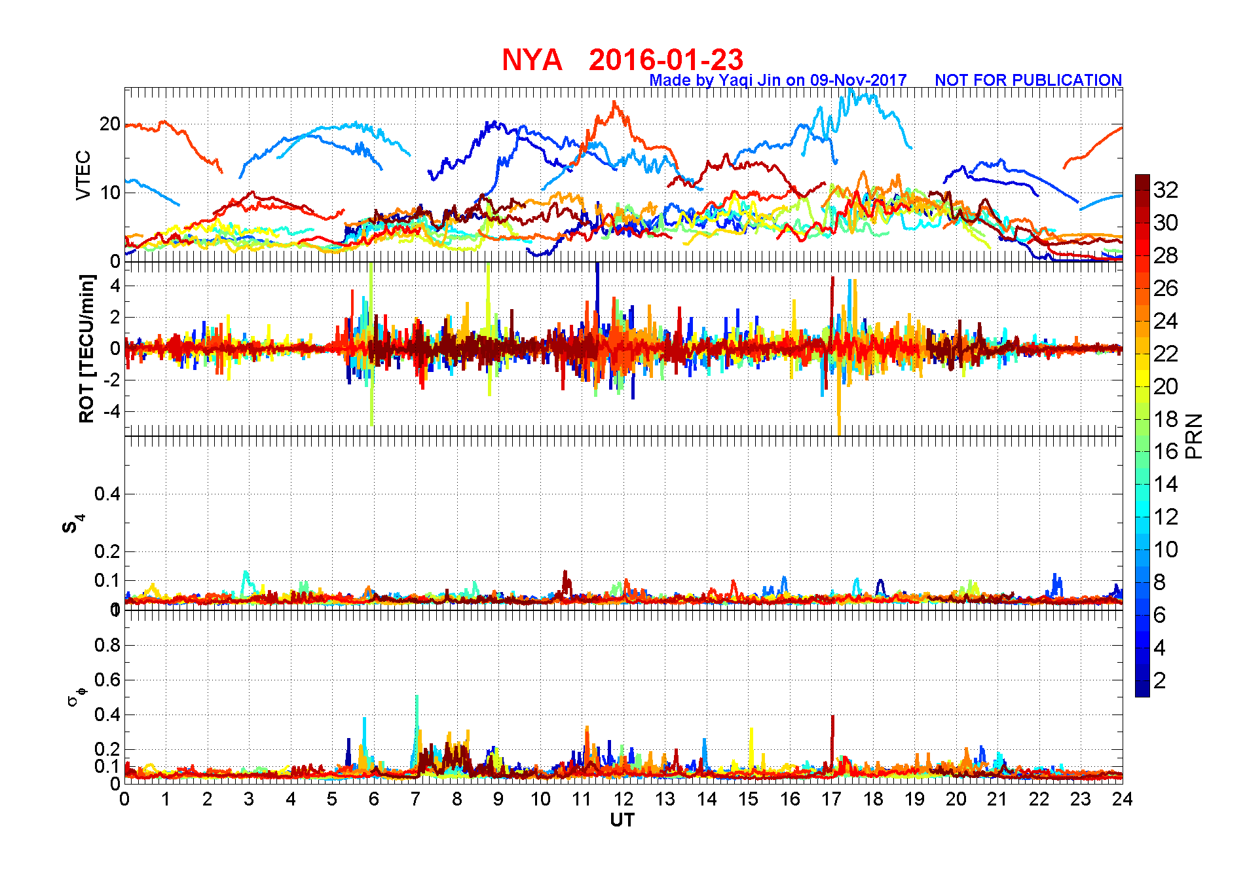Click the "0.6" tick on the sigma-phi axis

(x=107, y=680)
